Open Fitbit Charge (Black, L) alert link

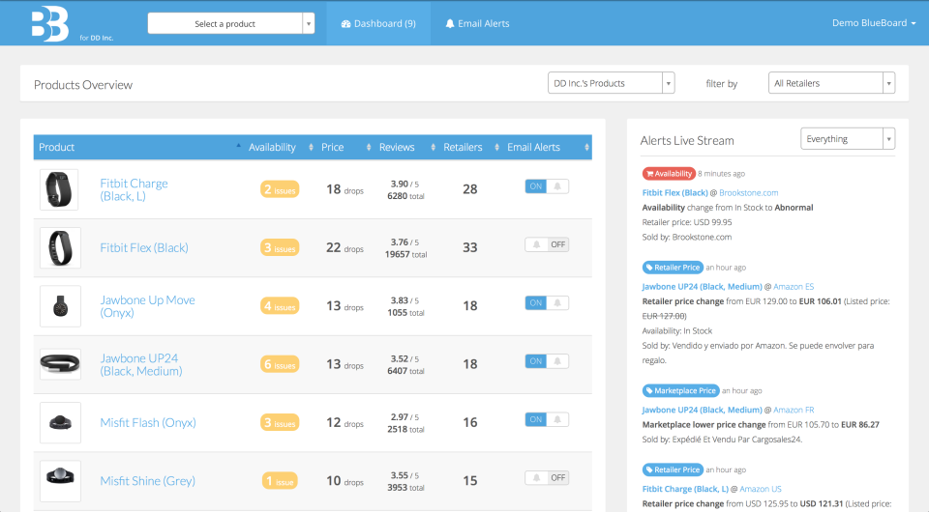pyautogui.click(x=685, y=489)
